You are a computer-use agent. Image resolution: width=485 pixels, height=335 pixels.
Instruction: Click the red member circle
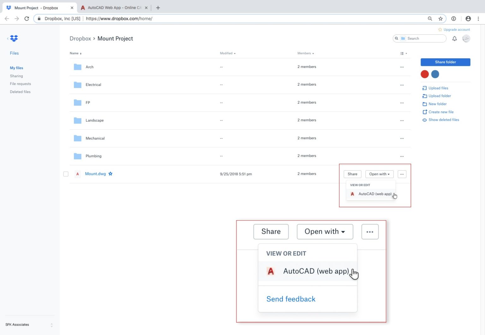(425, 74)
